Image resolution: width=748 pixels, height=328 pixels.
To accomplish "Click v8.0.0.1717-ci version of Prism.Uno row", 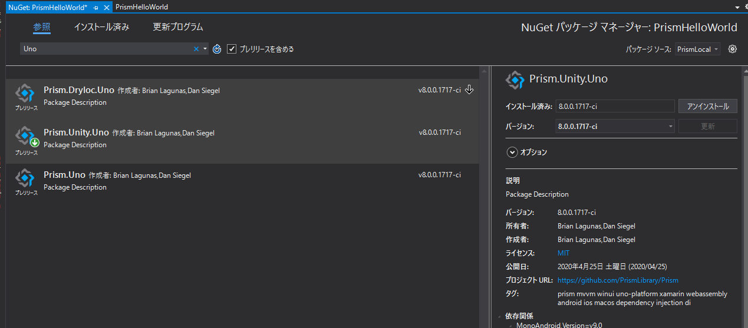I will click(440, 175).
